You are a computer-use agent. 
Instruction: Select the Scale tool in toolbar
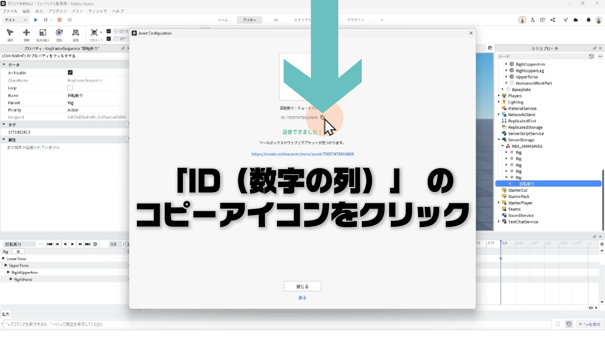43,33
